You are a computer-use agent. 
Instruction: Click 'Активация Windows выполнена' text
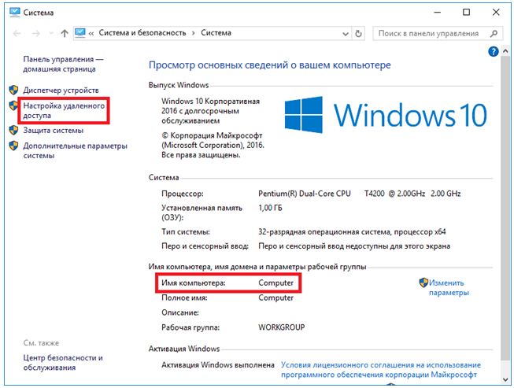click(x=218, y=364)
